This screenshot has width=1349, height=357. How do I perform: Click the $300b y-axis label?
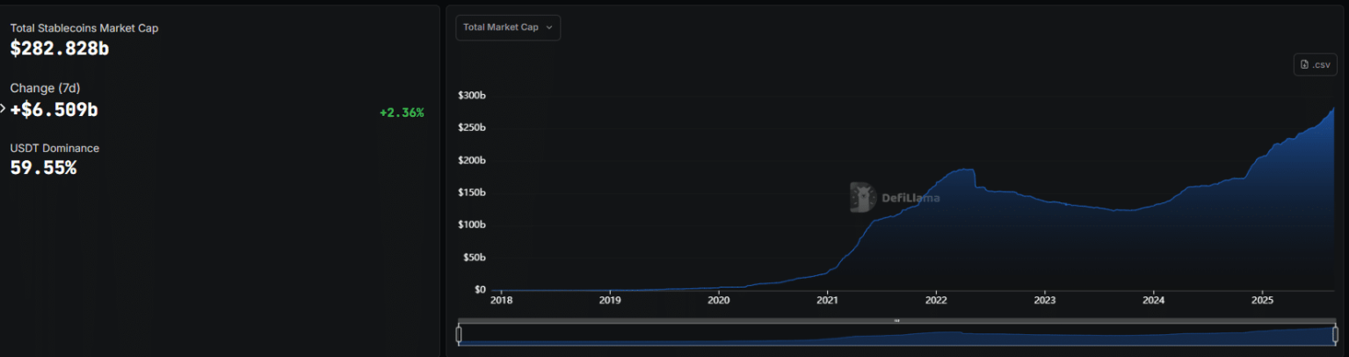[x=472, y=95]
